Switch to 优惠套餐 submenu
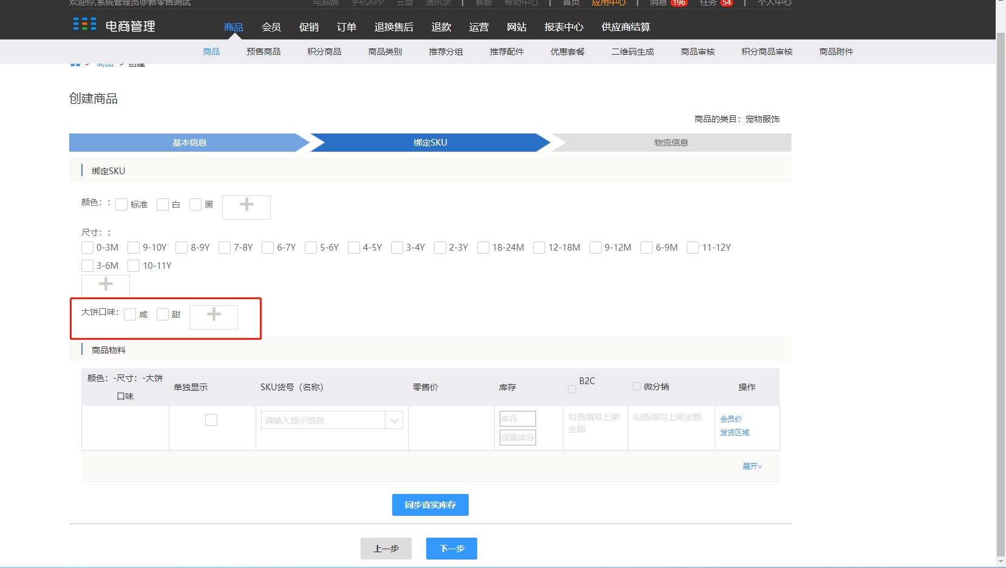Screen dimensions: 1006x568 click(x=568, y=52)
